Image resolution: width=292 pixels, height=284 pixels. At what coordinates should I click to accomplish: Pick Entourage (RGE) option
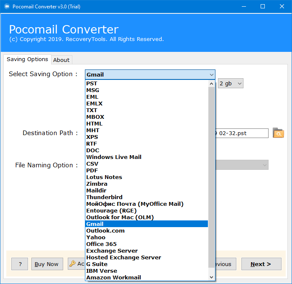(x=146, y=211)
